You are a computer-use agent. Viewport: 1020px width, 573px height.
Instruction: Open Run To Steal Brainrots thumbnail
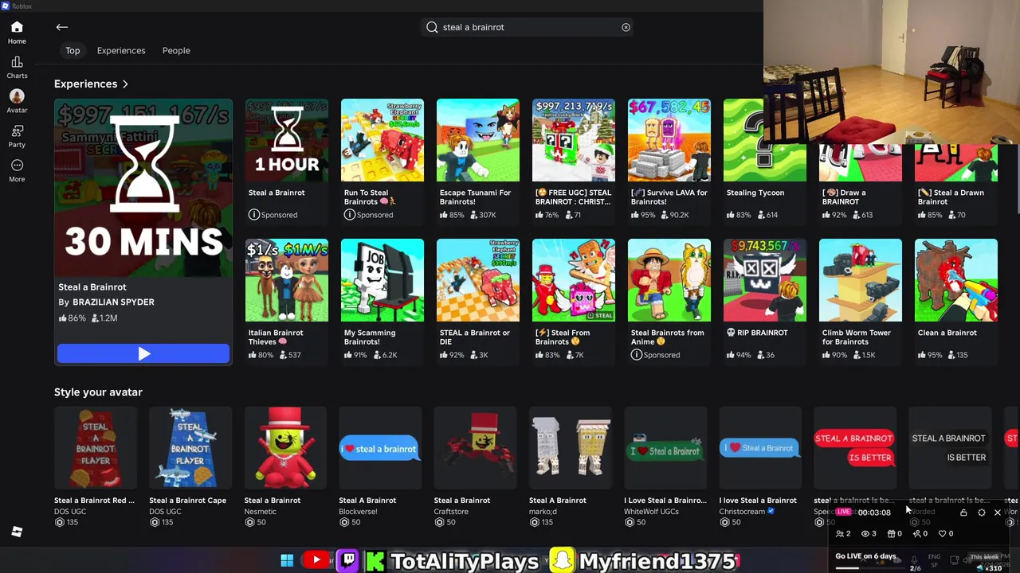pyautogui.click(x=382, y=140)
